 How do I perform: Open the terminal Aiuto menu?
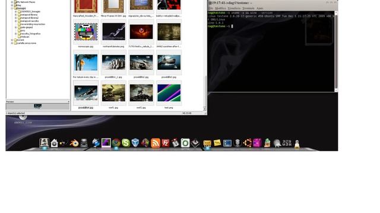[259, 8]
